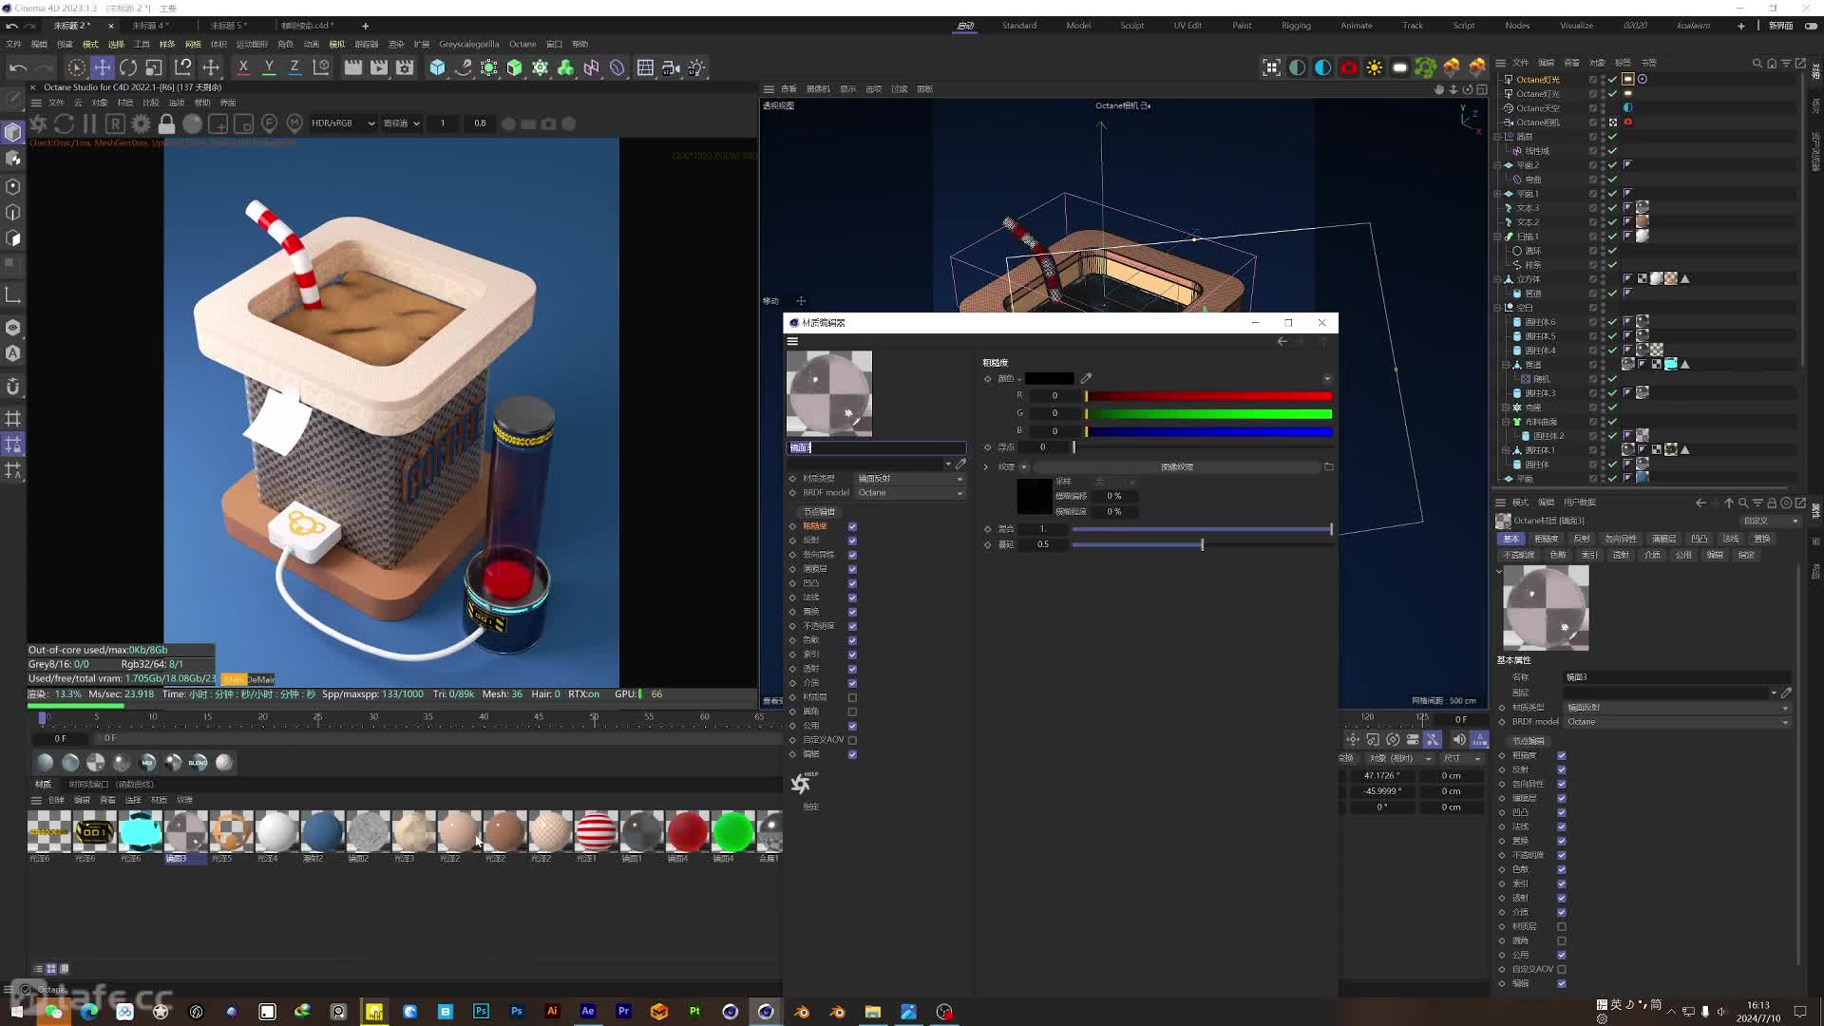Toggle 粗糙度 checkbox in attribute manager panel
Screen dimensions: 1824x1026
[x=1562, y=756]
